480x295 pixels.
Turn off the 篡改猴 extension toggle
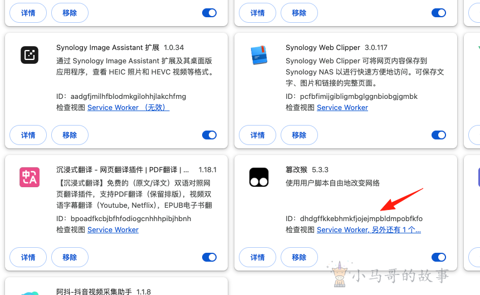click(439, 257)
